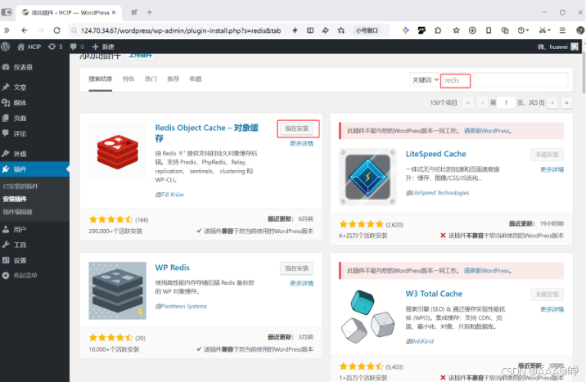Reload the page with the refresh icon
Viewport: 586px width, 382px height.
(56, 30)
